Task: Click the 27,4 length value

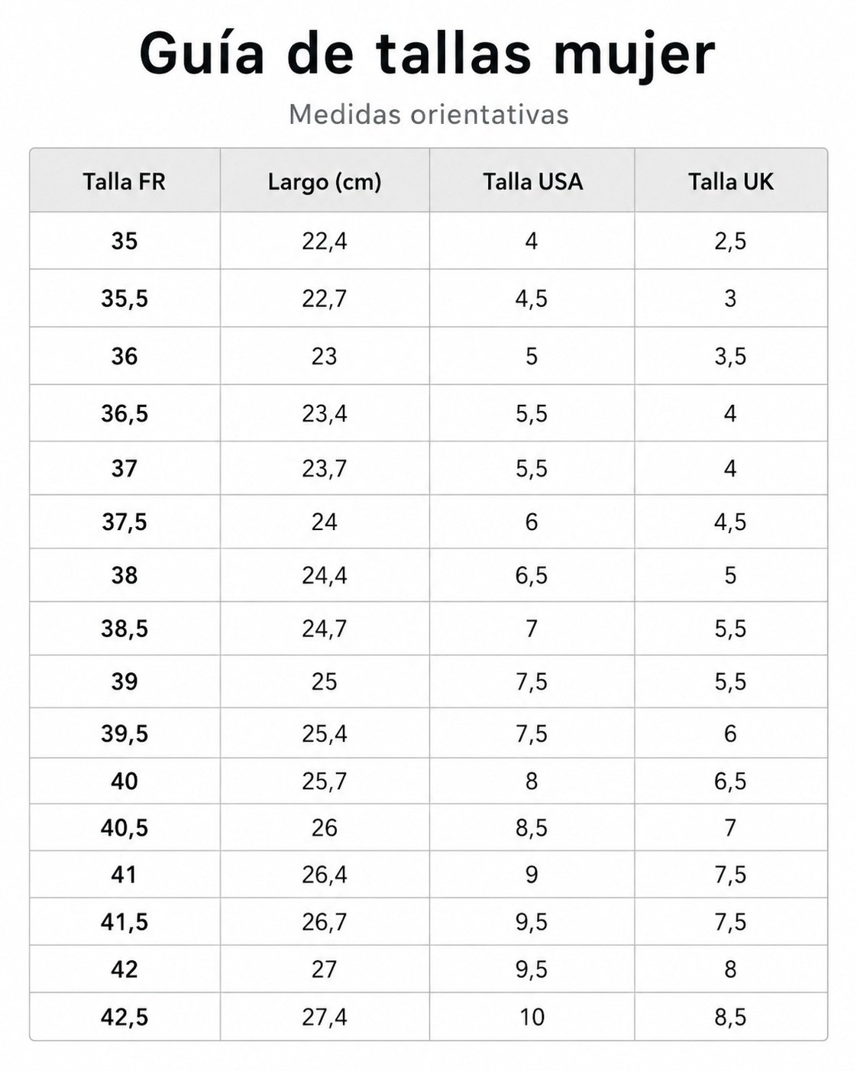Action: pos(325,1018)
